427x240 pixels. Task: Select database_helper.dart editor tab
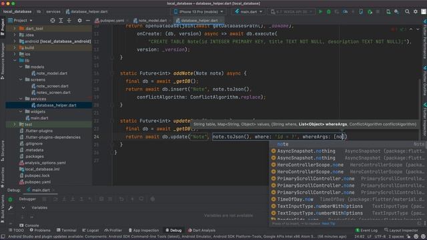pyautogui.click(x=199, y=21)
